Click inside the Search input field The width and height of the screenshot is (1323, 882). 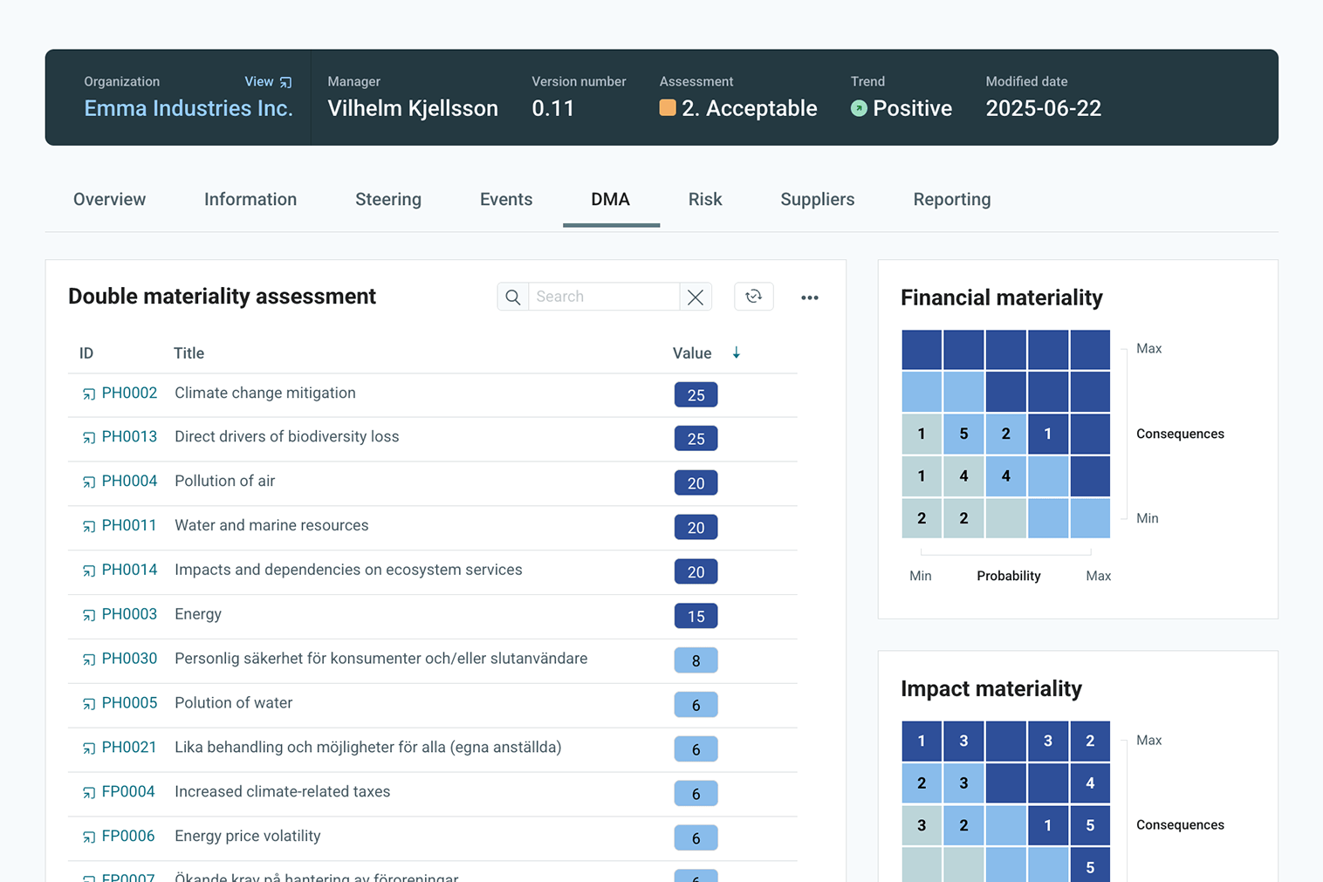(603, 297)
